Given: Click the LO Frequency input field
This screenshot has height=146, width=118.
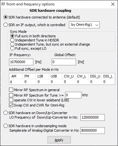Looking at the screenshot, I should pos(93,117).
